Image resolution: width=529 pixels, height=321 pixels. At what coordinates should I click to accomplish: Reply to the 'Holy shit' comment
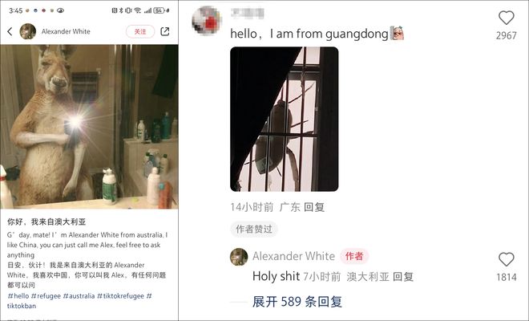(x=403, y=277)
